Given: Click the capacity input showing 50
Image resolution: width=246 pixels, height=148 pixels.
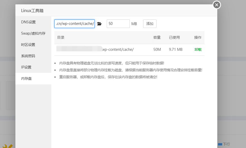Looking at the screenshot, I should coord(118,24).
